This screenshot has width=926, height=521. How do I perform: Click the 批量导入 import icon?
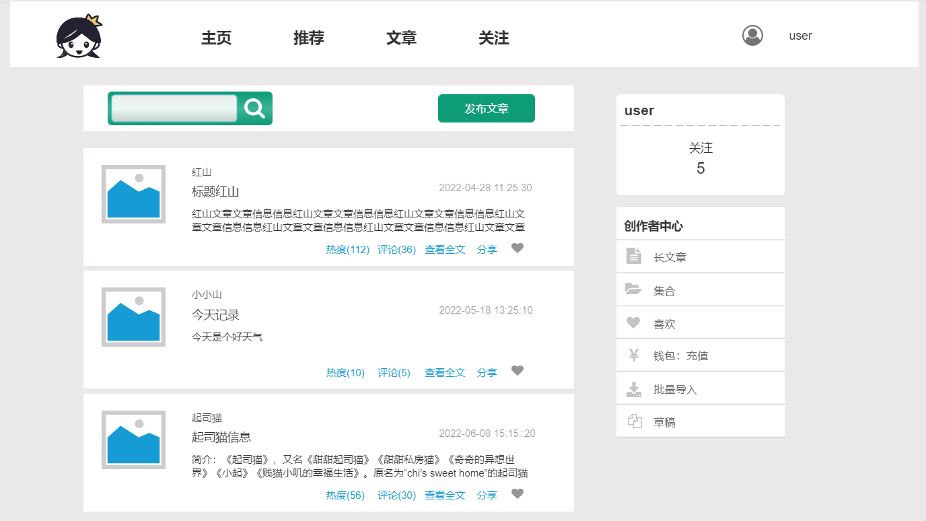pos(633,388)
